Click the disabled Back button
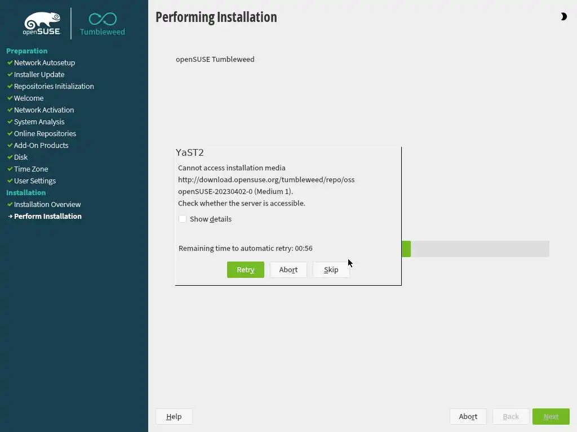Screen dimensions: 577x432 (x=511, y=417)
